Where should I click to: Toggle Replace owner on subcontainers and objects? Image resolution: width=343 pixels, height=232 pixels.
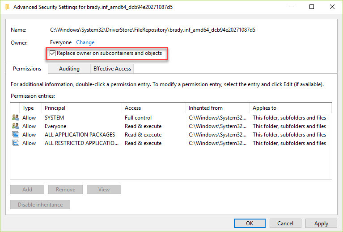coord(53,53)
